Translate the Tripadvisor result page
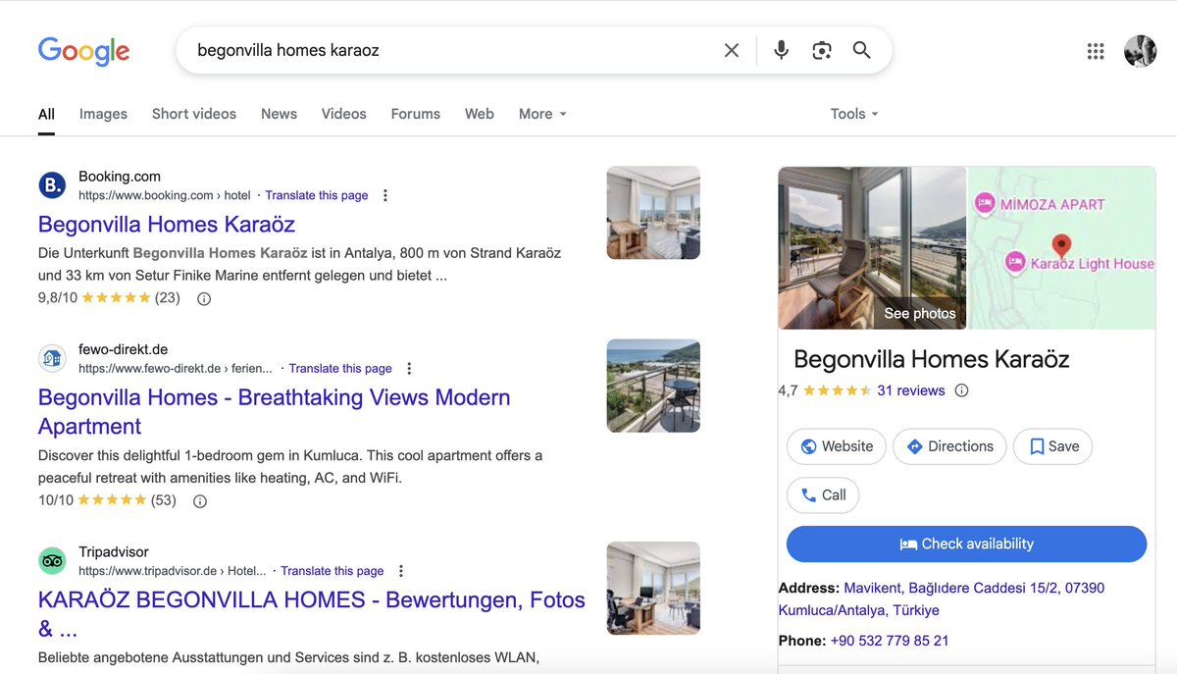 click(x=333, y=571)
